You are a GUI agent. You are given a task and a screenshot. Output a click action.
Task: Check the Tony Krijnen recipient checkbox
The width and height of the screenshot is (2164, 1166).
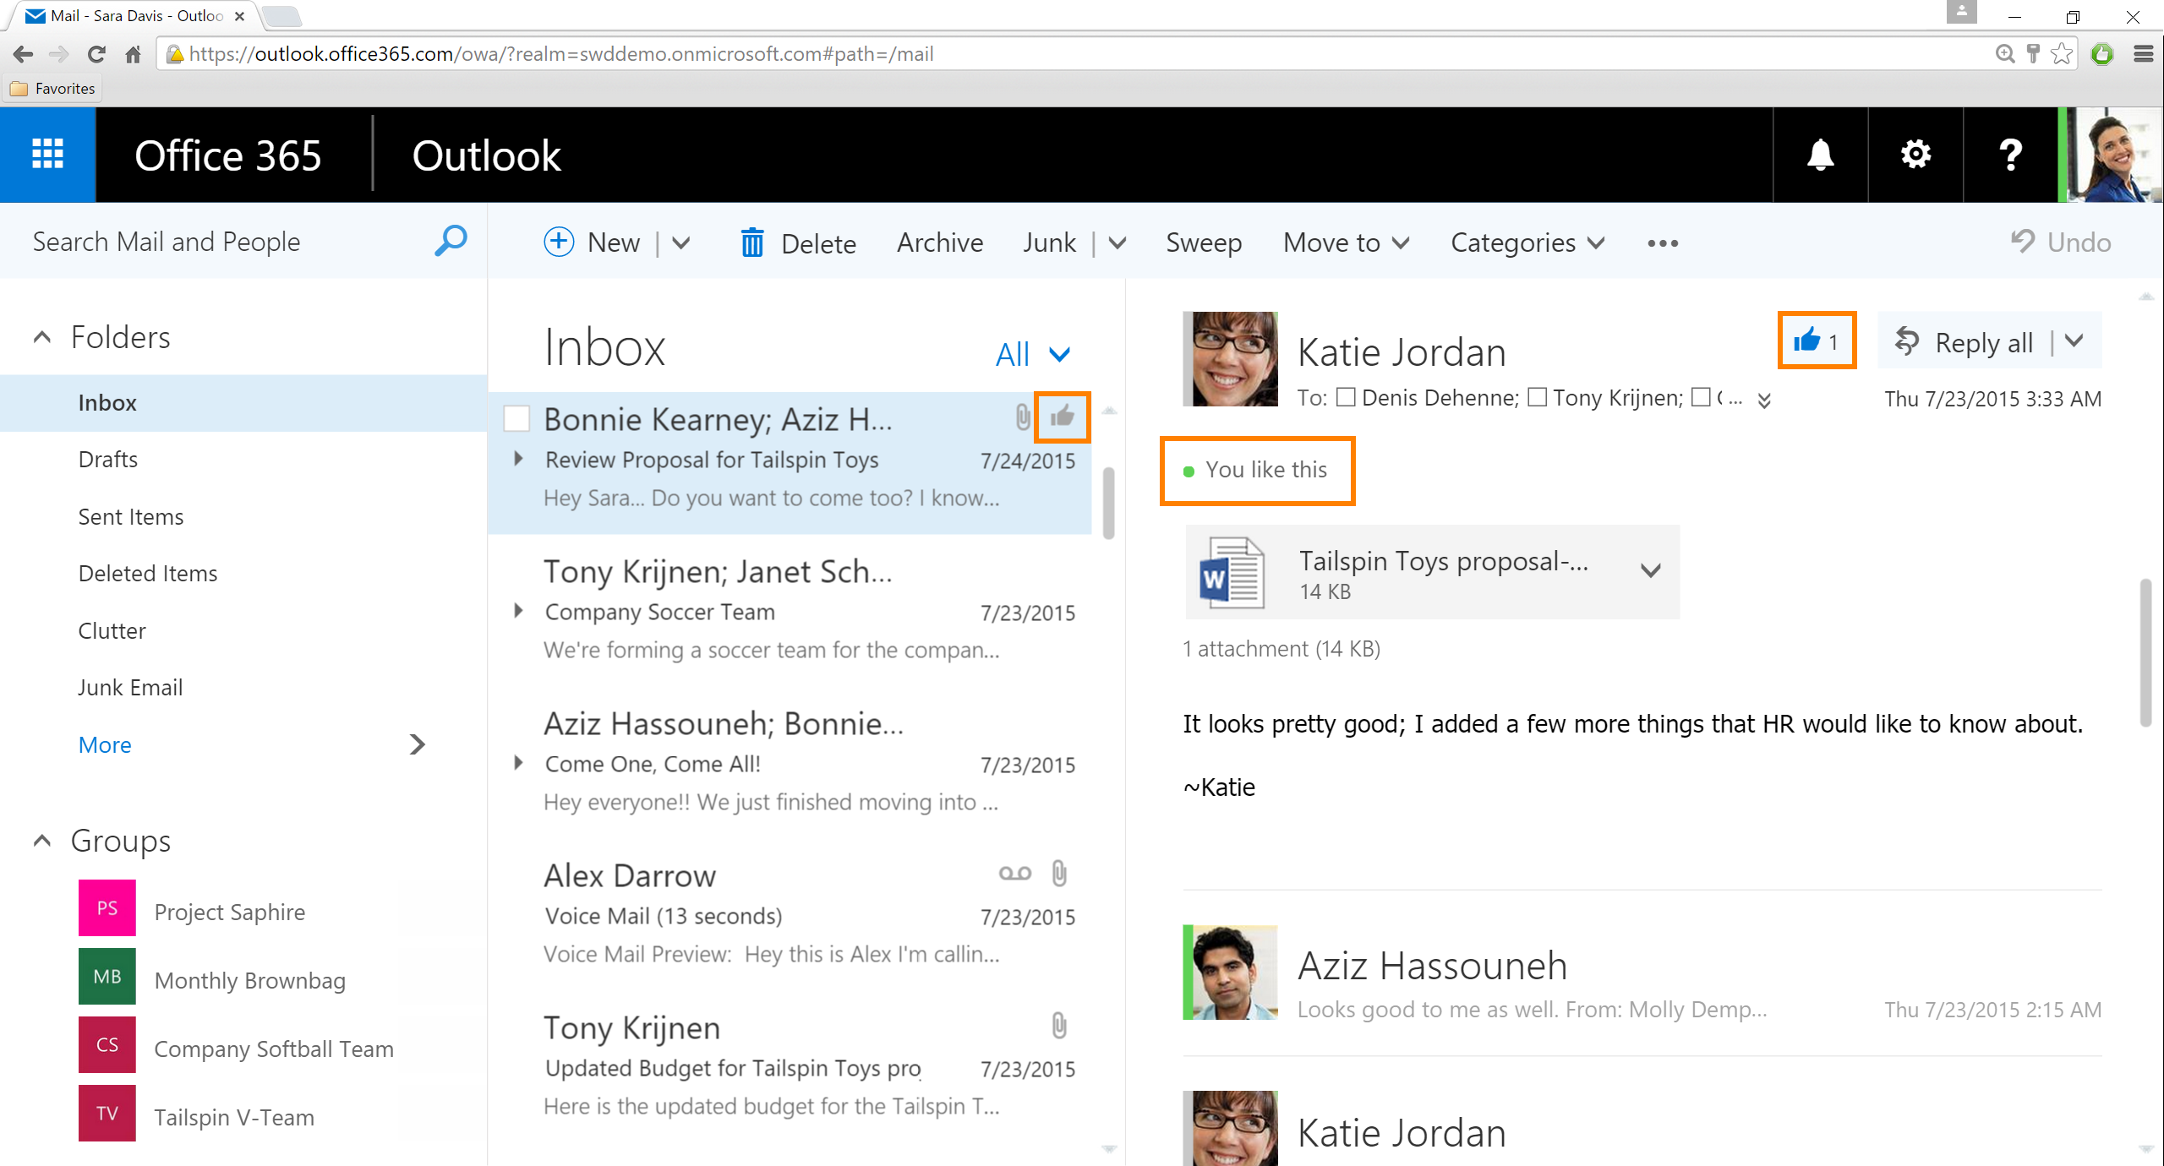[x=1538, y=397]
